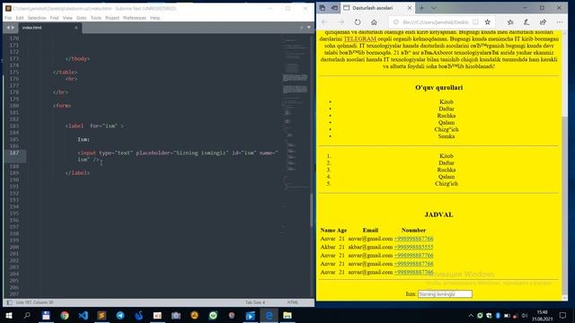Go forward in Edge browser
Screen dimensions: 575x323
pyautogui.click(x=341, y=22)
